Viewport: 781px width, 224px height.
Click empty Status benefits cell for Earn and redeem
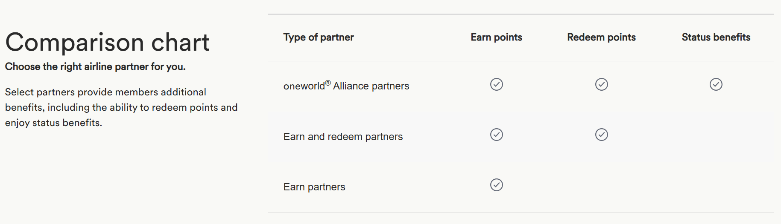pos(716,137)
